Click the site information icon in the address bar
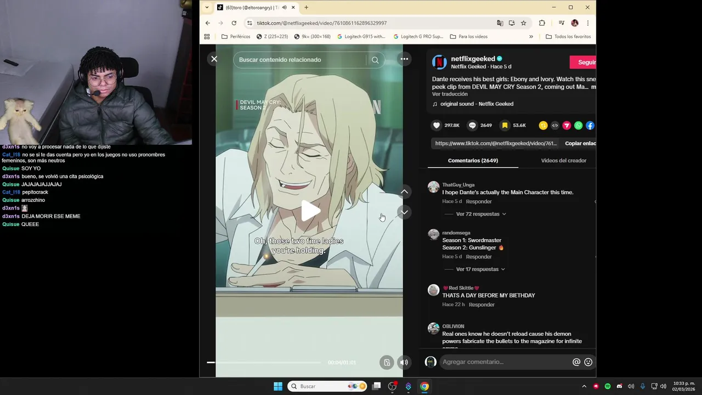Viewport: 702px width, 395px height. click(250, 23)
